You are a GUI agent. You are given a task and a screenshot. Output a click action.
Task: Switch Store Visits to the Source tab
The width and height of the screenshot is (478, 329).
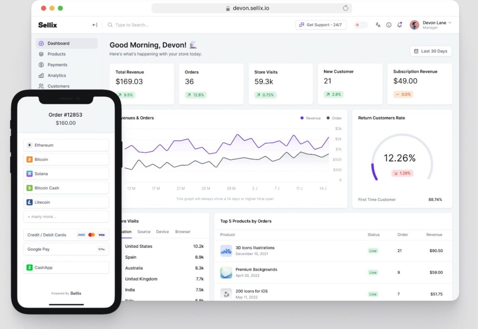[144, 232]
